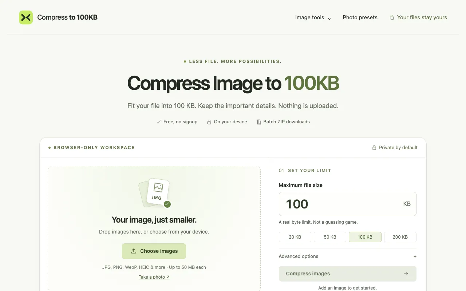
Task: Click the Your image, just smaller heading
Action: pos(154,220)
